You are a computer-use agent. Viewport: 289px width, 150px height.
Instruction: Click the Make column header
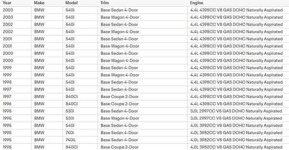pos(39,3)
